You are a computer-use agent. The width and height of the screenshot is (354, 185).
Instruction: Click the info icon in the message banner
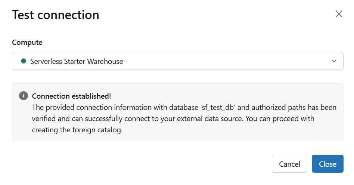(24, 96)
